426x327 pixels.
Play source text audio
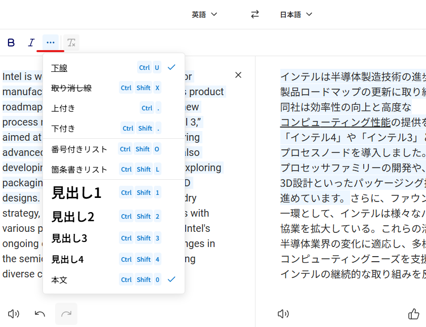(x=14, y=314)
